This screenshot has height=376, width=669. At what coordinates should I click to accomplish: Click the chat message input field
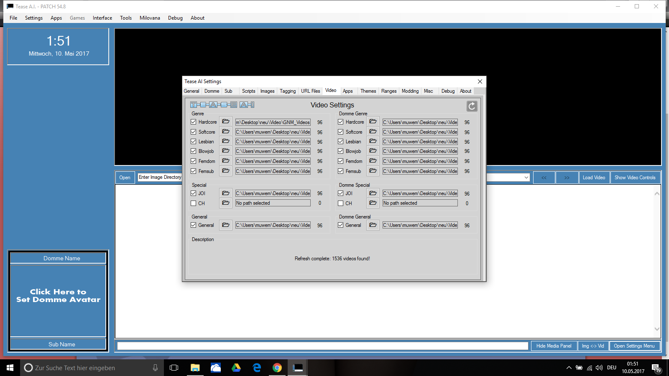(323, 346)
